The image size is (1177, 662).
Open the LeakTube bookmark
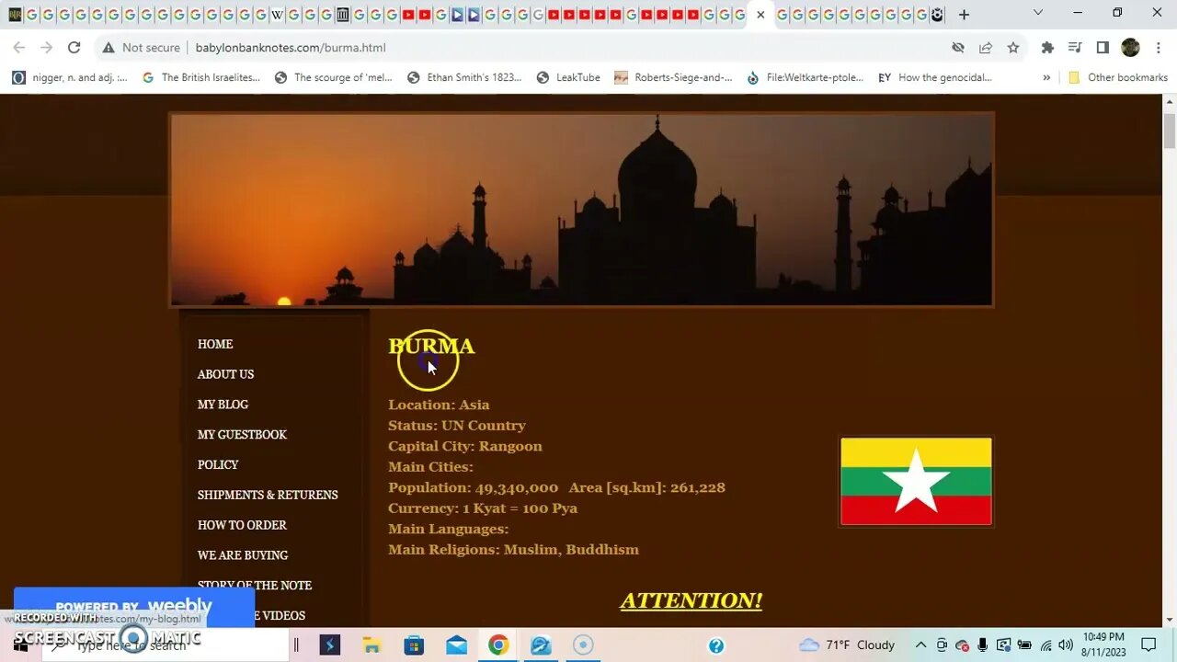point(568,78)
